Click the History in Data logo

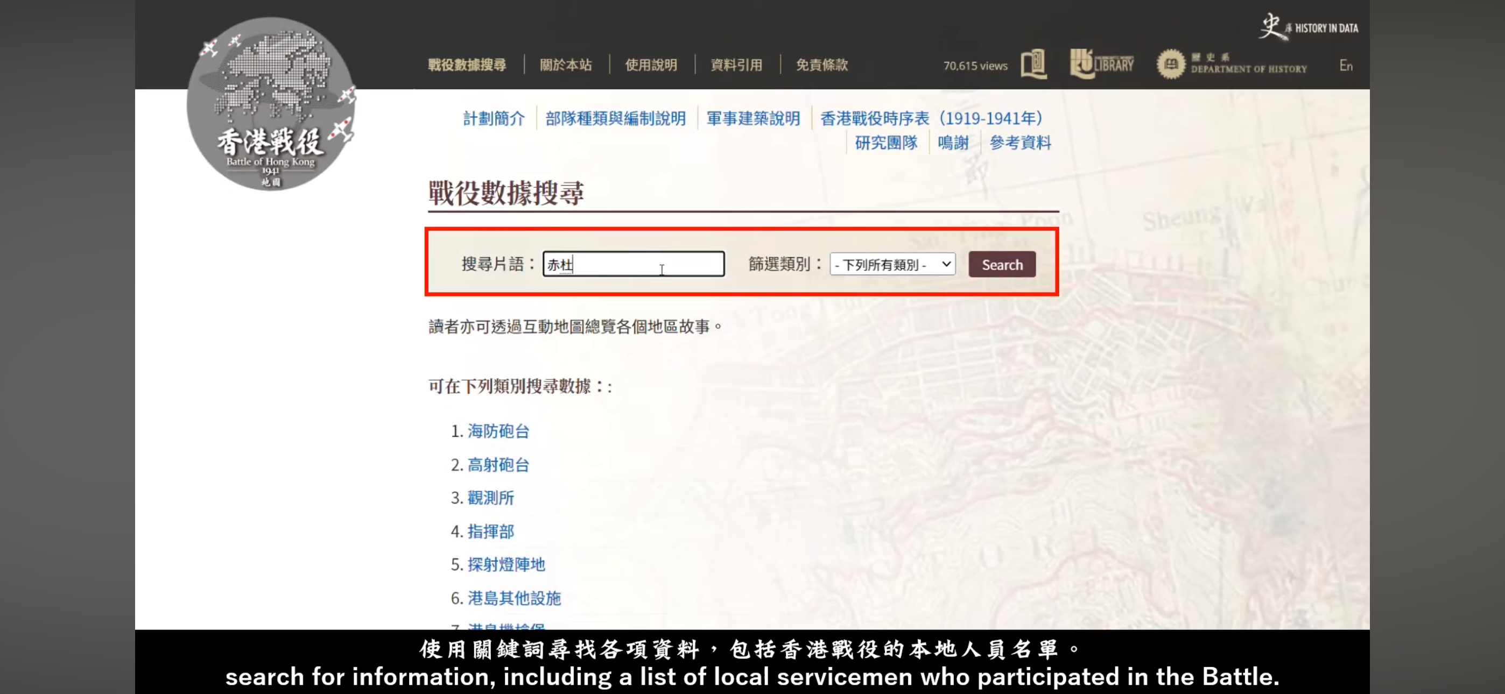click(1308, 27)
